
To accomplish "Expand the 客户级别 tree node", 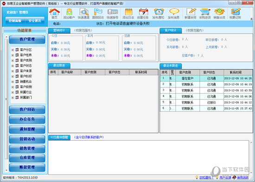I will [x=13, y=87].
